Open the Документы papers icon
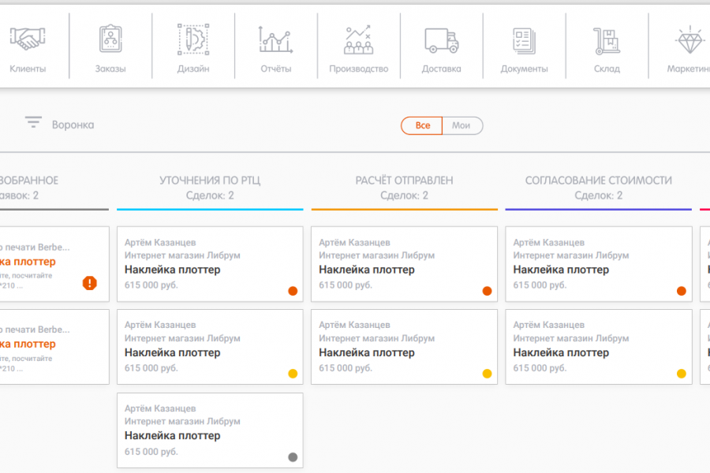 (x=524, y=39)
